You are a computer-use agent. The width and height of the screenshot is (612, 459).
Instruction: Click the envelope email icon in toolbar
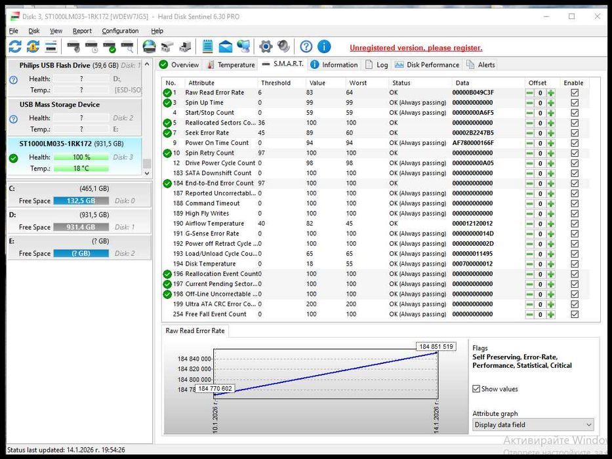(226, 47)
